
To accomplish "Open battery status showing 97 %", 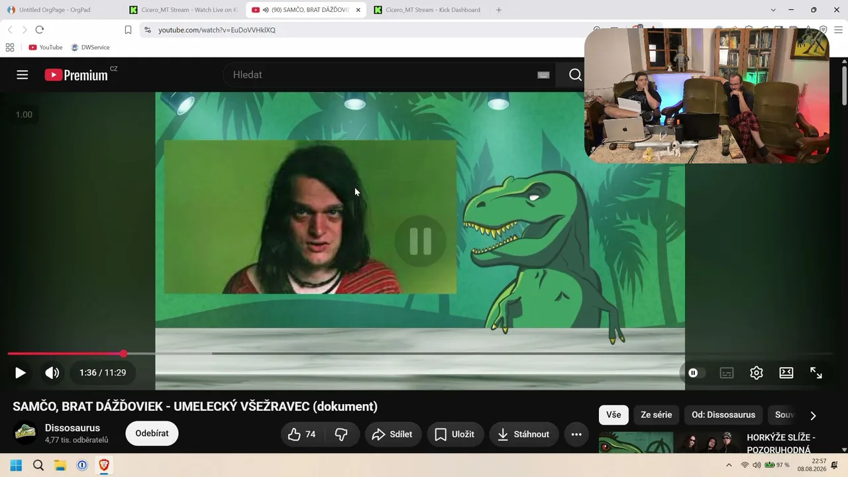I will click(x=777, y=465).
